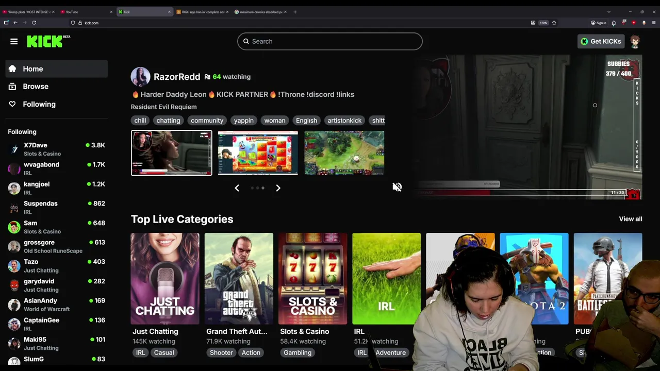Open Tazo in Following list
This screenshot has height=371, width=660.
[57, 266]
